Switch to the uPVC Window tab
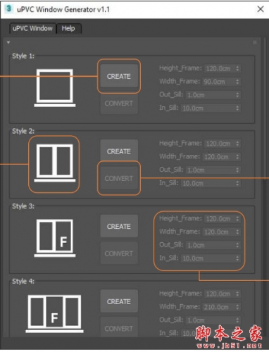 coord(32,28)
